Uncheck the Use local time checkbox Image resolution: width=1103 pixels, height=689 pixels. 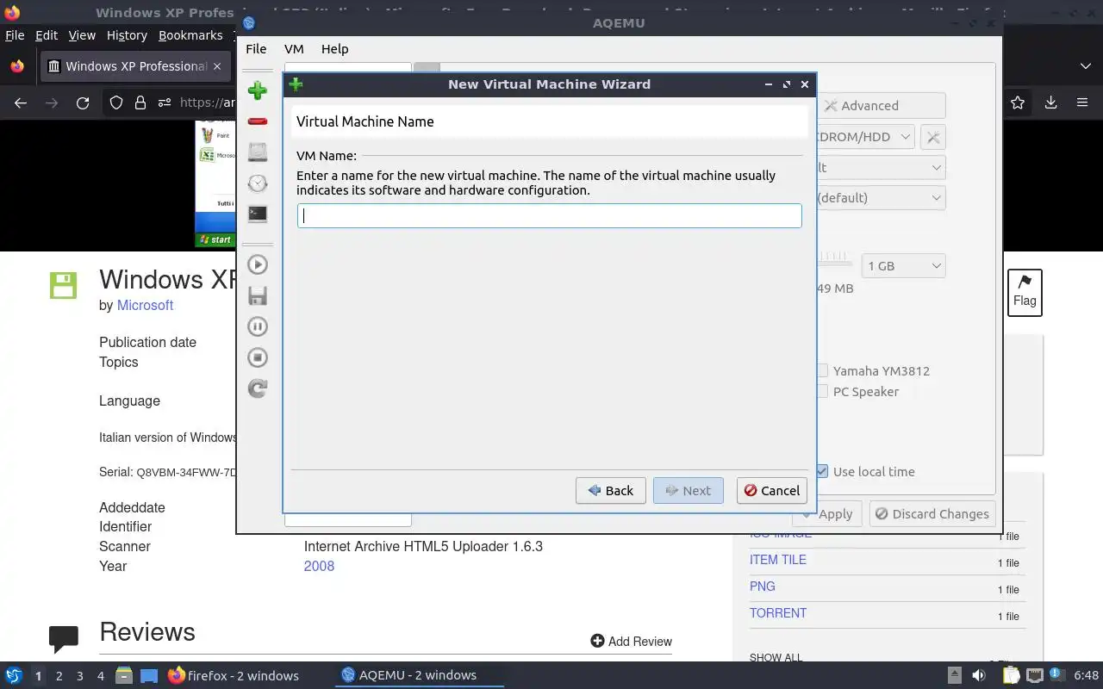click(822, 472)
